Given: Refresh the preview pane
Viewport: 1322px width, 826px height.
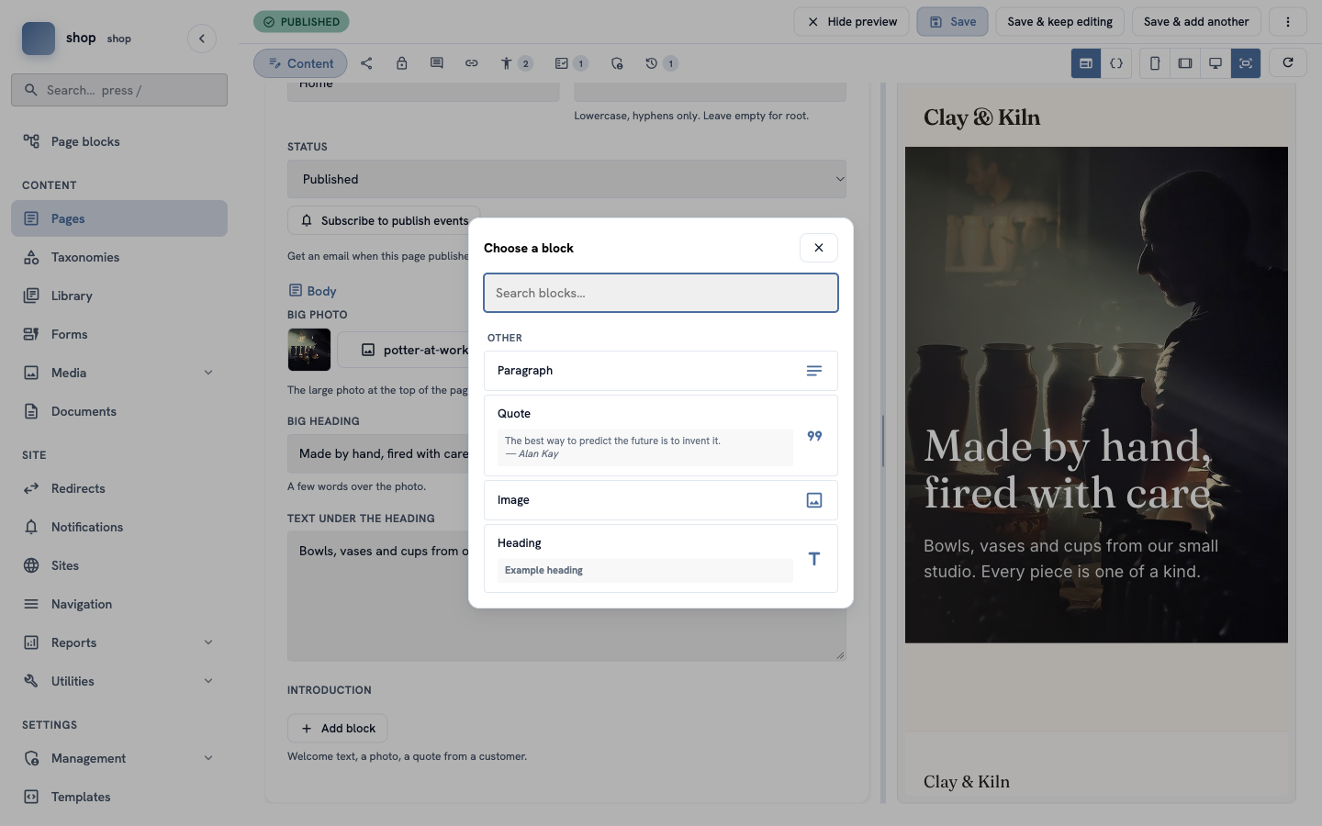Looking at the screenshot, I should 1288,62.
